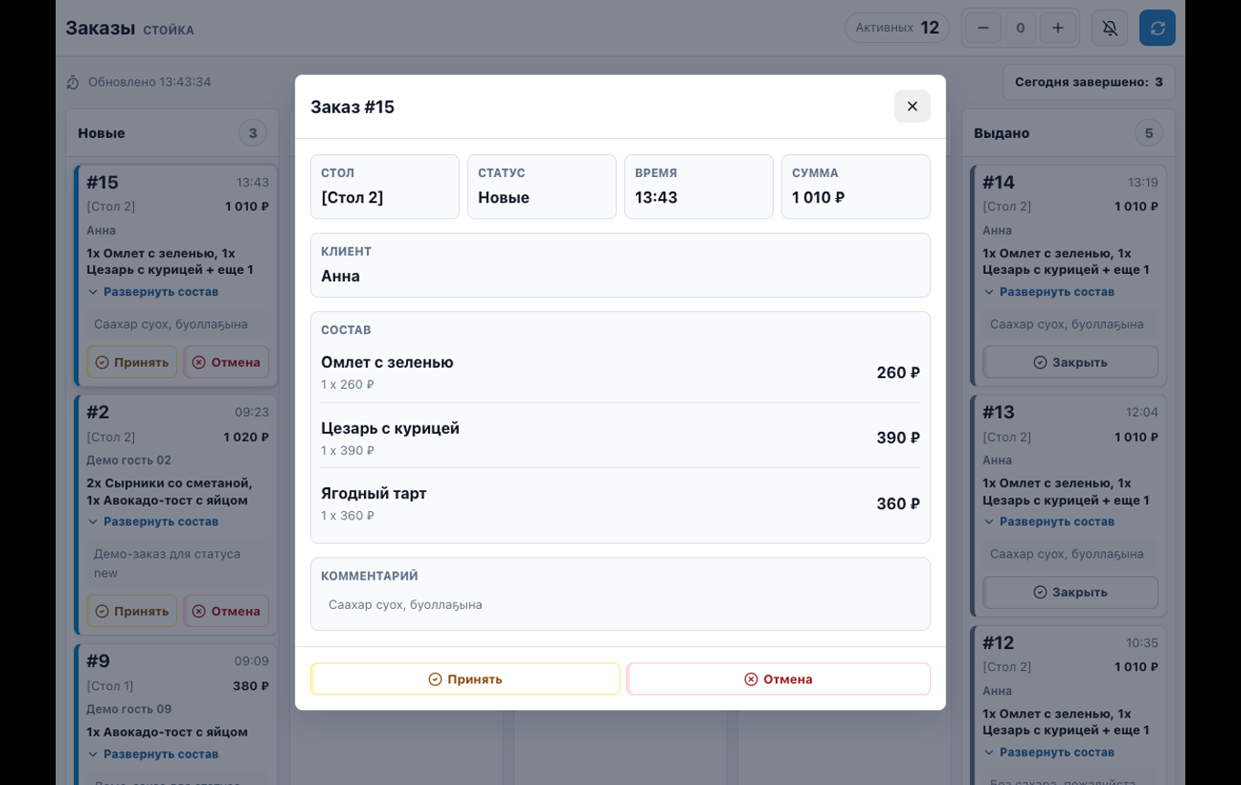Screen dimensions: 1241x785
Task: Toggle the muted notification bell icon
Action: [1110, 28]
